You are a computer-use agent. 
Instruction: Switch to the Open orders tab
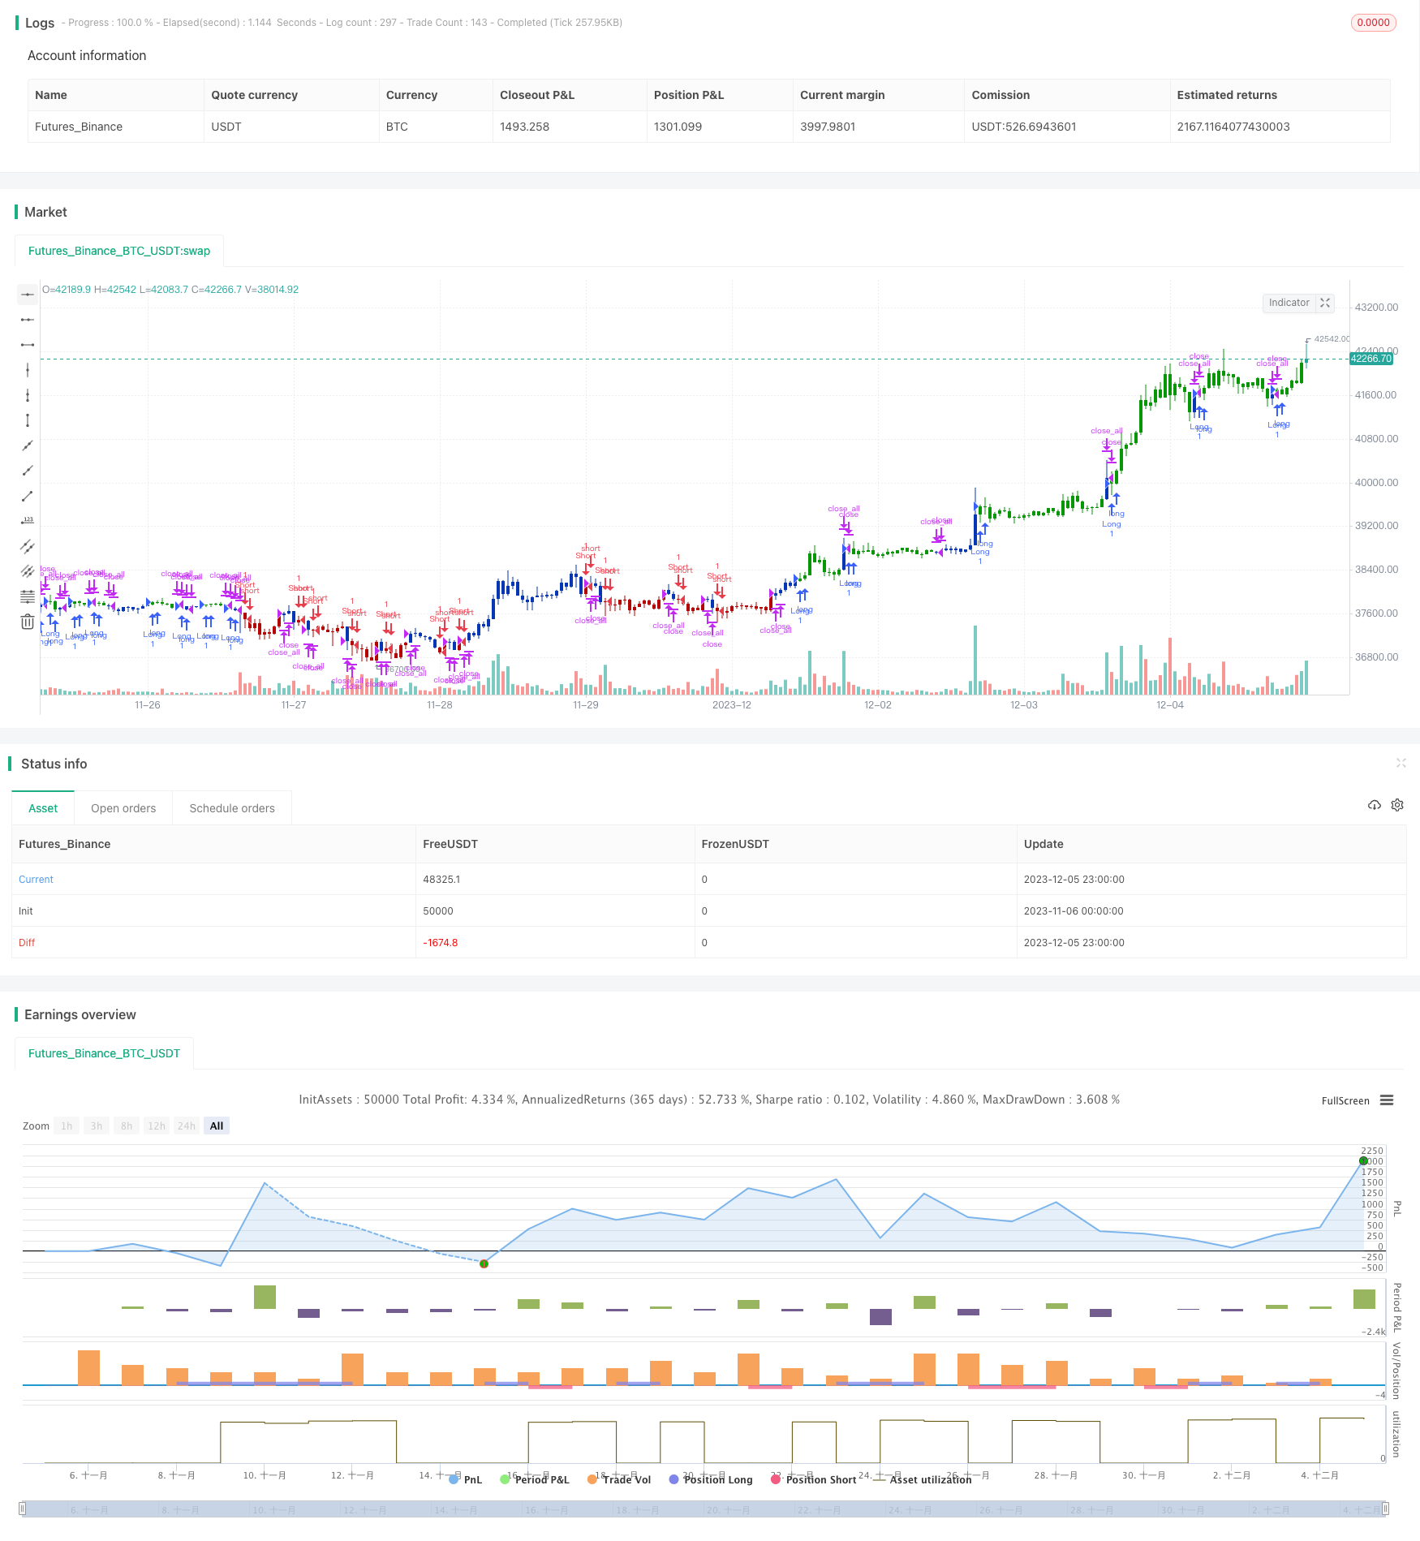point(123,807)
